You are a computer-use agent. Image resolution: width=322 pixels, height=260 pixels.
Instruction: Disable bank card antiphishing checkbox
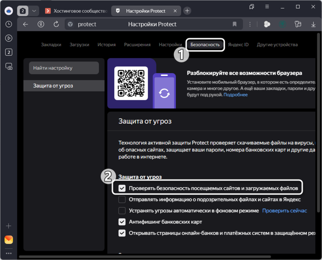(x=122, y=222)
